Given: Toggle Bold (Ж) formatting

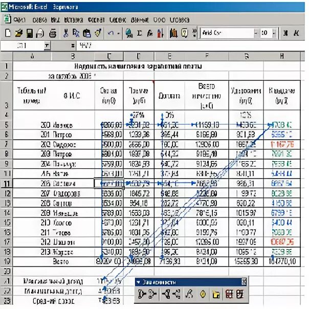Looking at the screenshot, I should point(286,33).
